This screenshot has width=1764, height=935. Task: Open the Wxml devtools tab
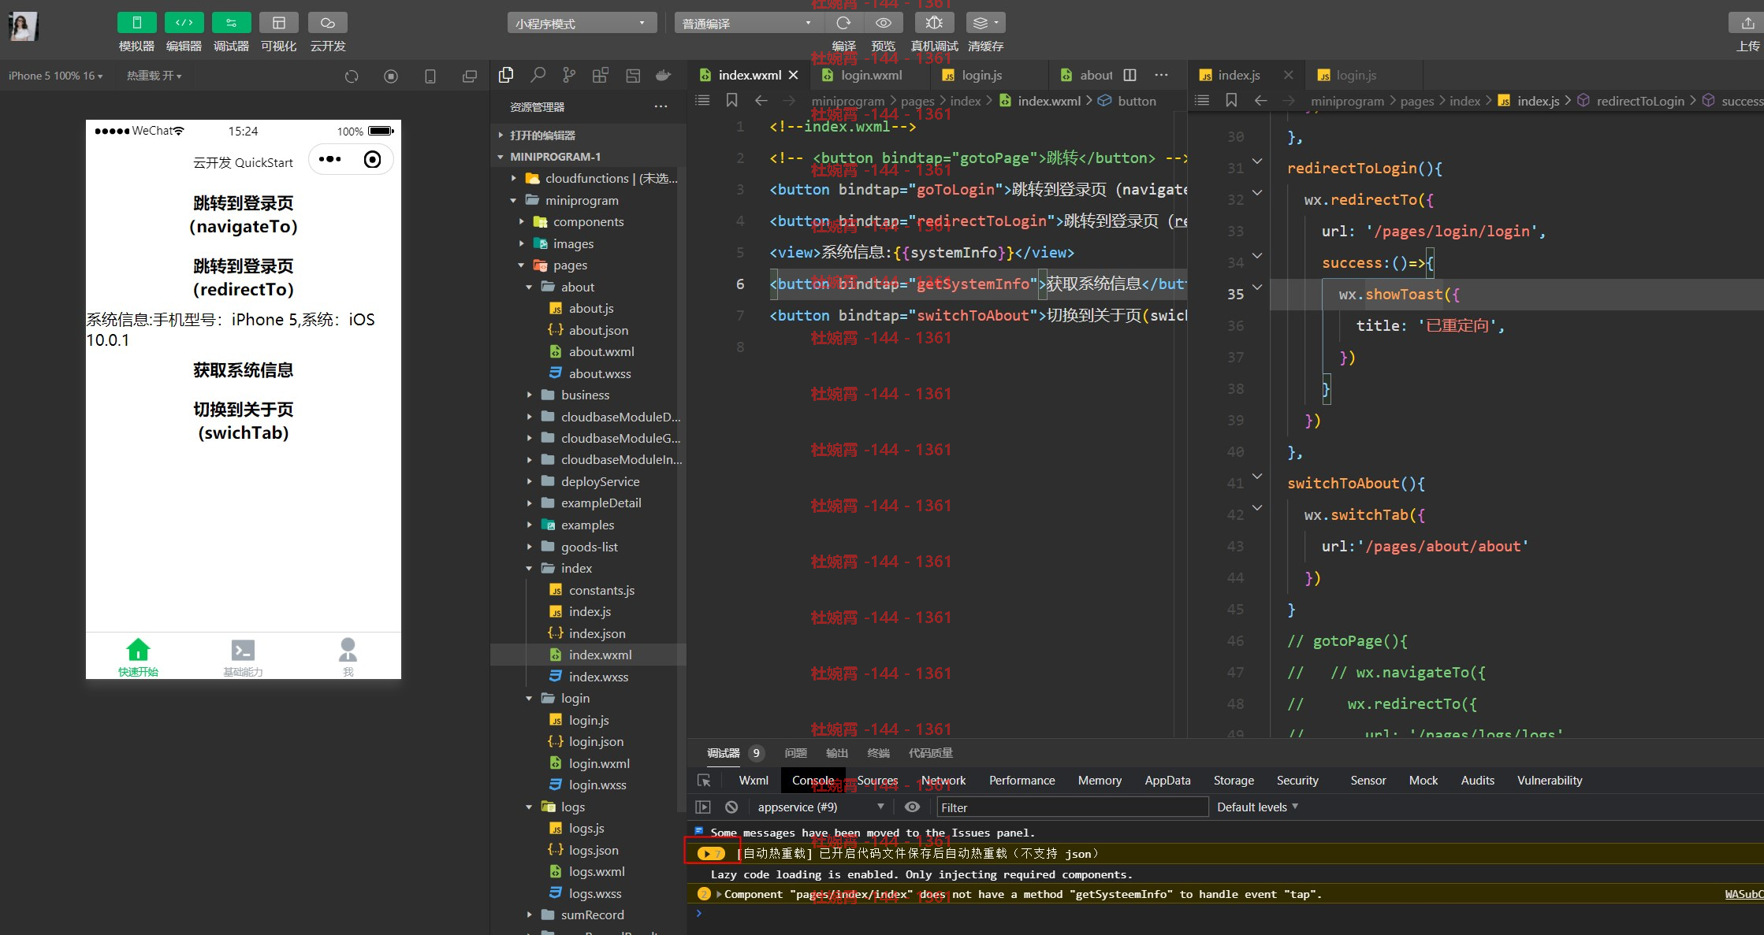click(754, 781)
